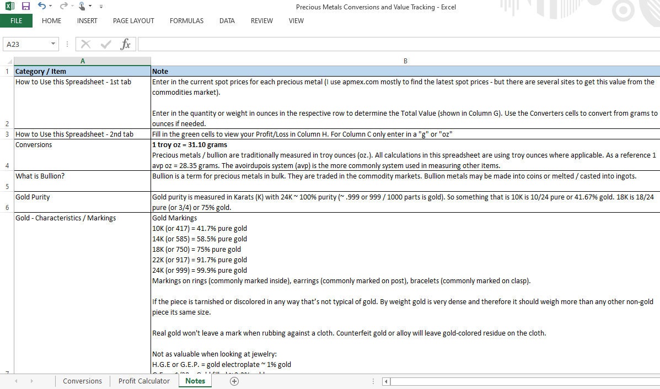Undo the last action
This screenshot has width=660, height=389.
42,7
